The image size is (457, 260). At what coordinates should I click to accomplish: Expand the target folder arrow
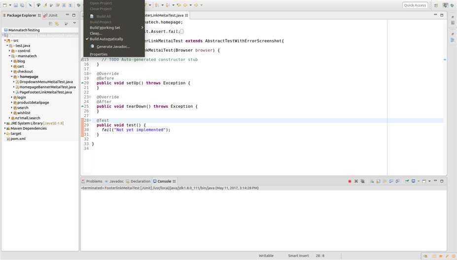pos(5,133)
